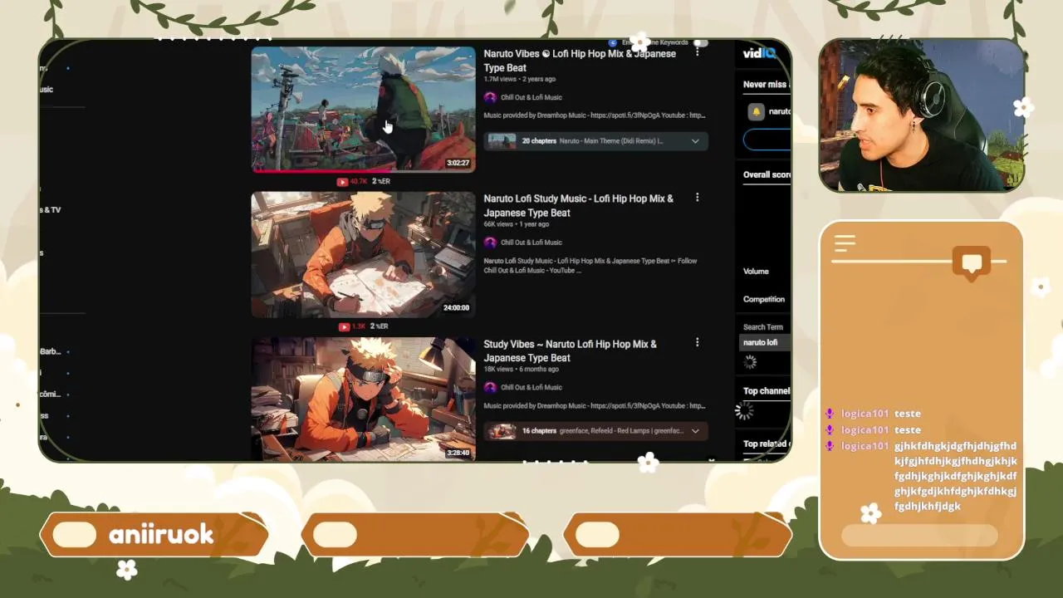The height and width of the screenshot is (598, 1063).
Task: Open Chill Out & Lofi Music channel on first video
Action: [531, 97]
